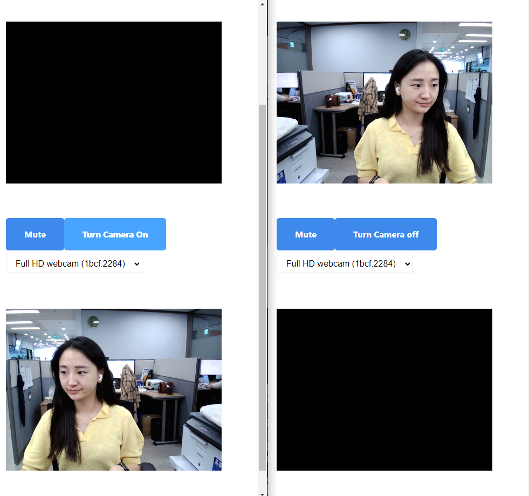Click the scrollbar down arrow in left window
Image resolution: width=529 pixels, height=496 pixels.
pyautogui.click(x=262, y=493)
